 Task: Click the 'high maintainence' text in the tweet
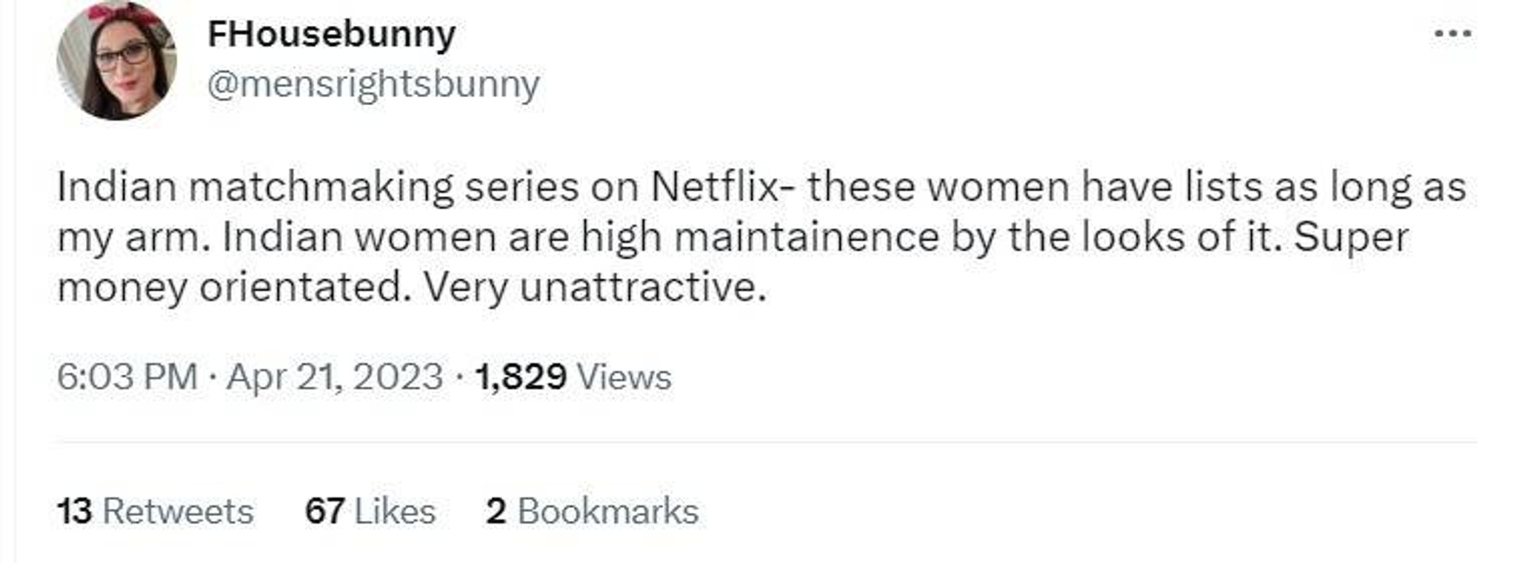click(x=760, y=237)
